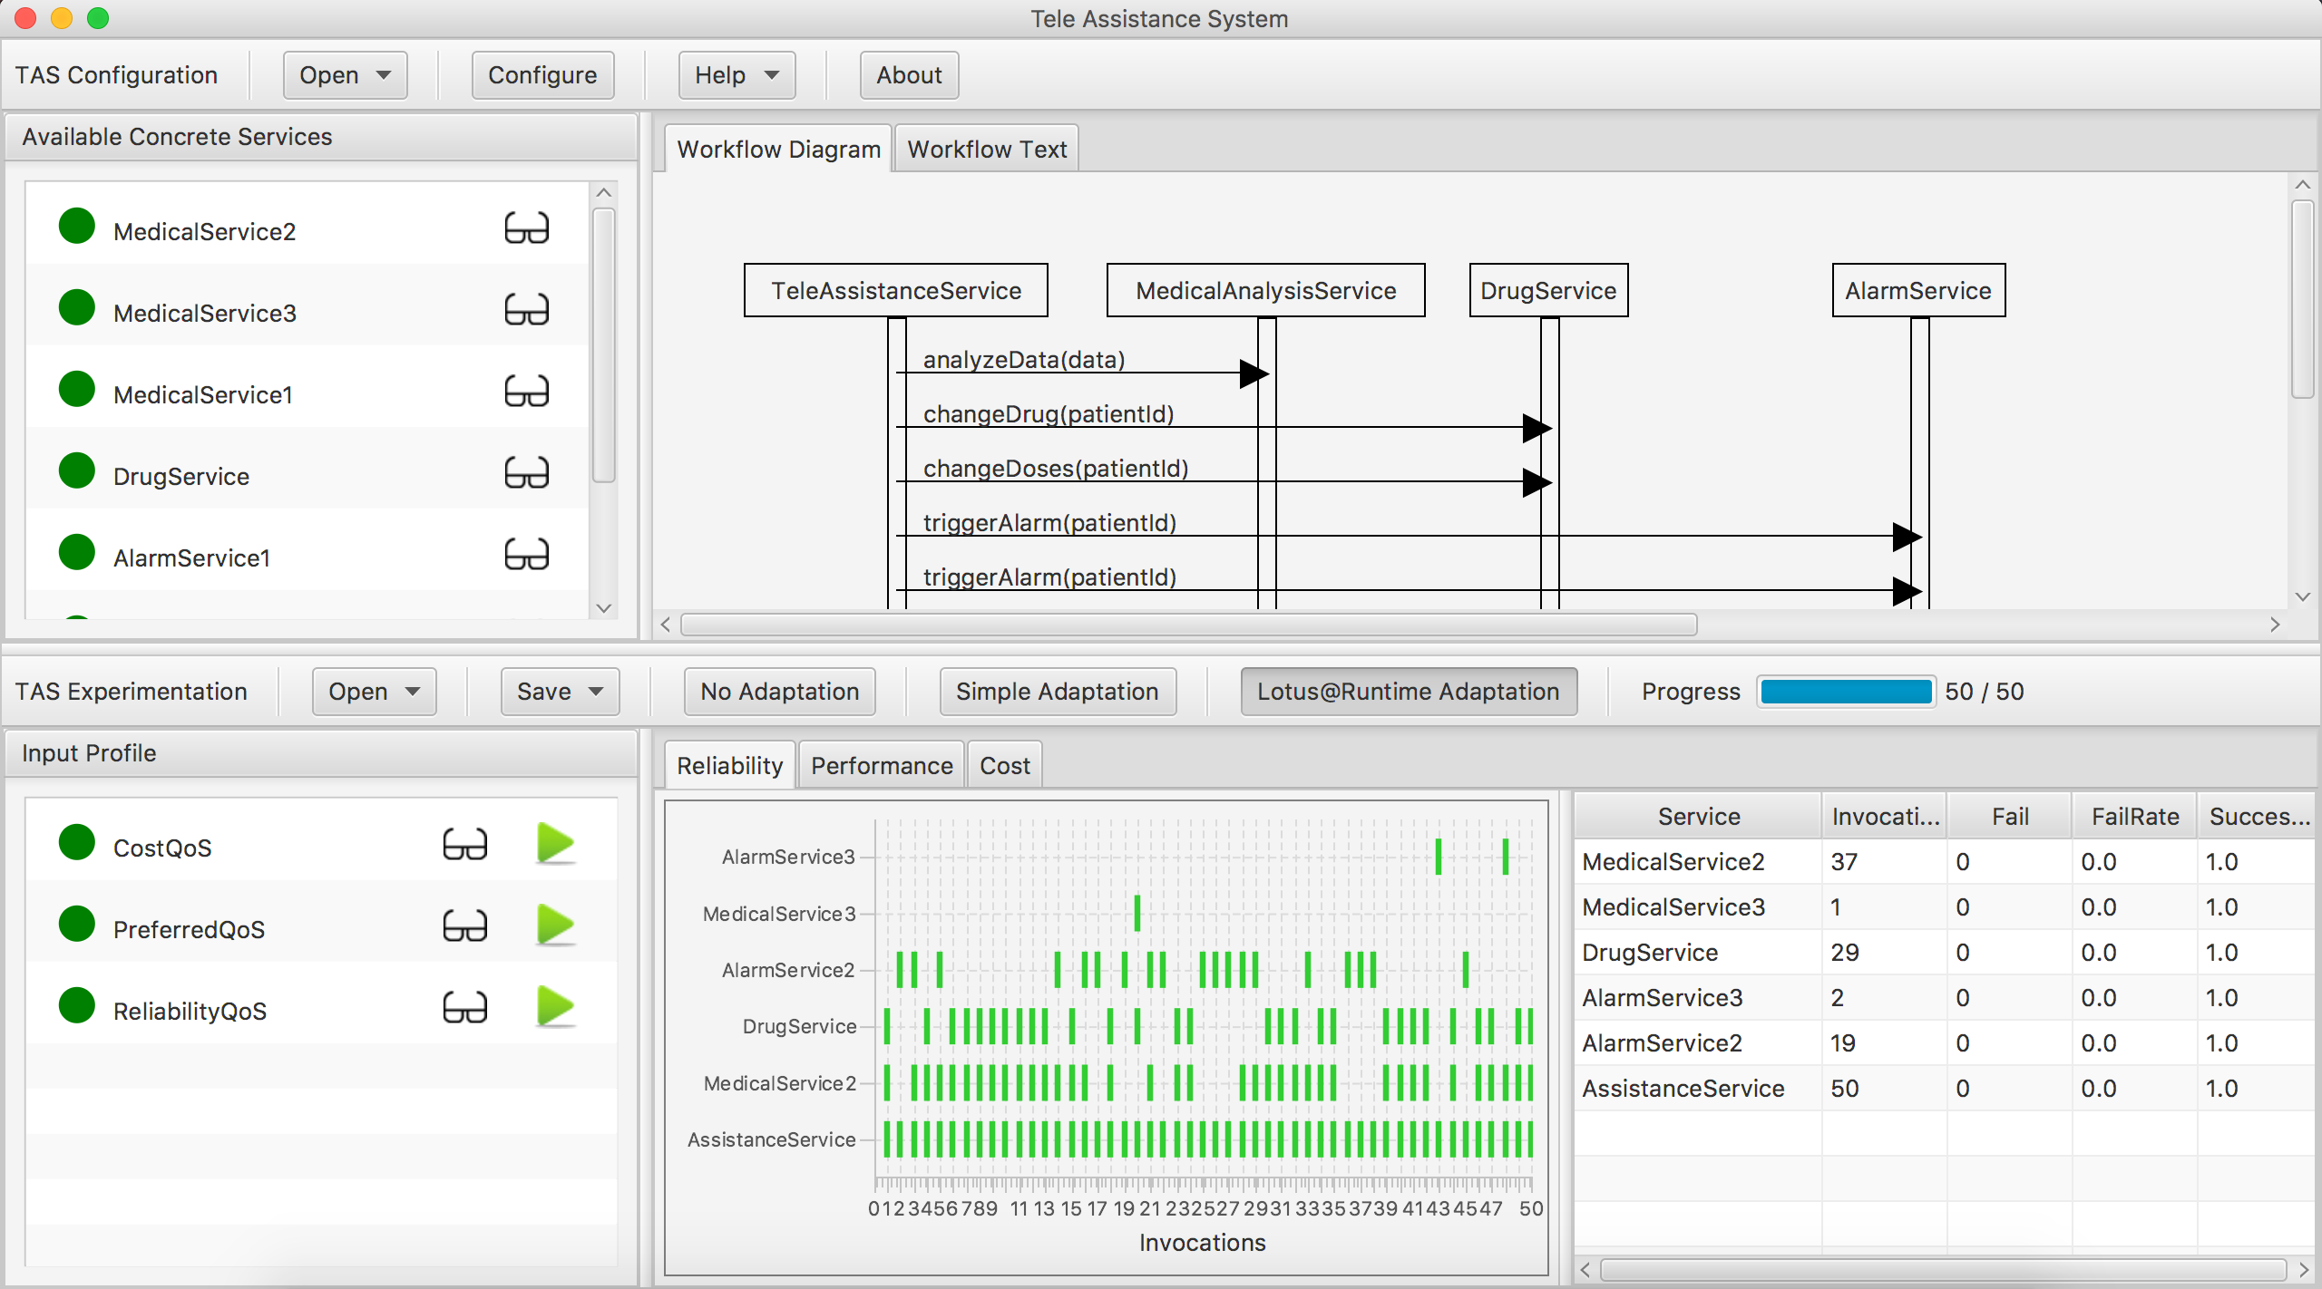Screen dimensions: 2322x1289
Task: Run the CostQoS profile play arrow
Action: pyautogui.click(x=555, y=844)
